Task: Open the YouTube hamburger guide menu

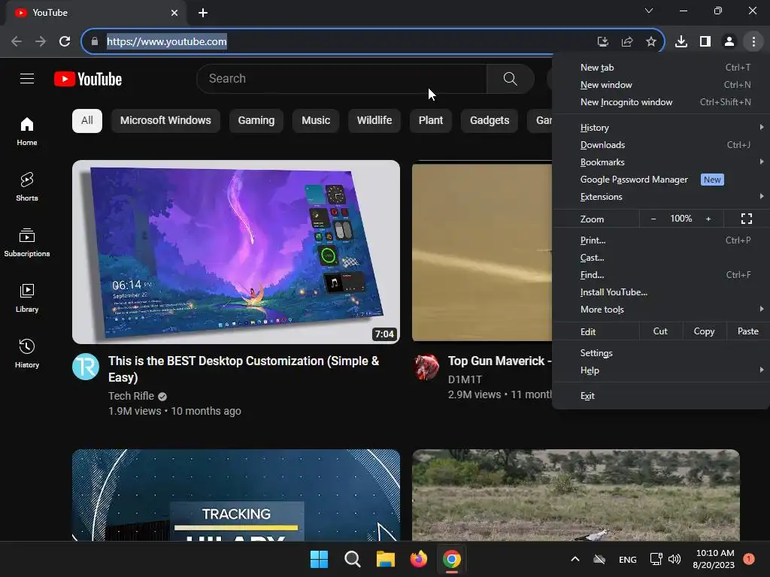Action: pos(27,78)
